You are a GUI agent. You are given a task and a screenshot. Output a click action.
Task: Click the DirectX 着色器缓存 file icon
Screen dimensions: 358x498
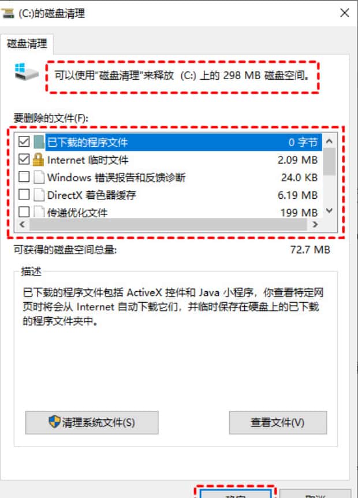click(39, 195)
